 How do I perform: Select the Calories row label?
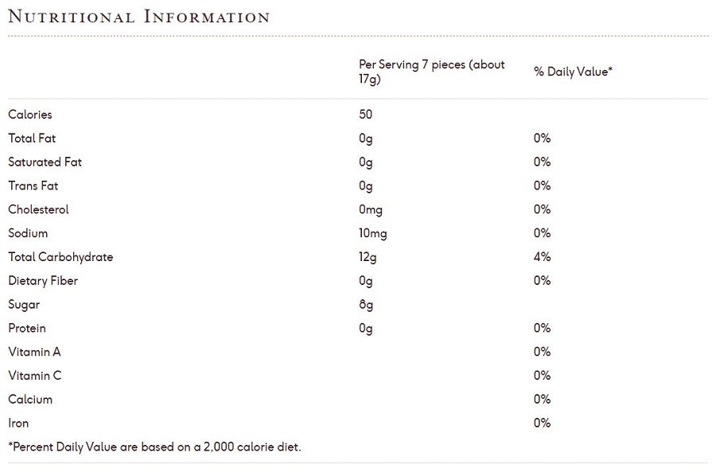[30, 115]
